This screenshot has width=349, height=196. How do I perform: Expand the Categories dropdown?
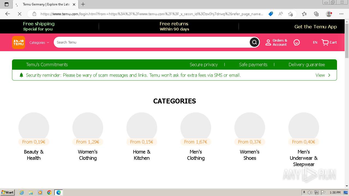[39, 42]
